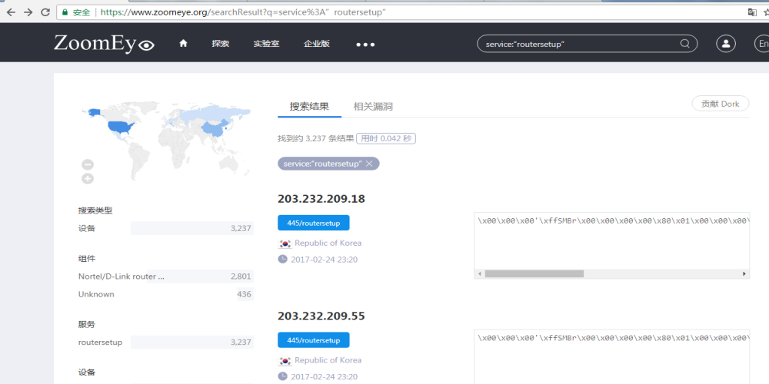The image size is (769, 384).
Task: Open the translate page icon in address bar
Action: (752, 12)
